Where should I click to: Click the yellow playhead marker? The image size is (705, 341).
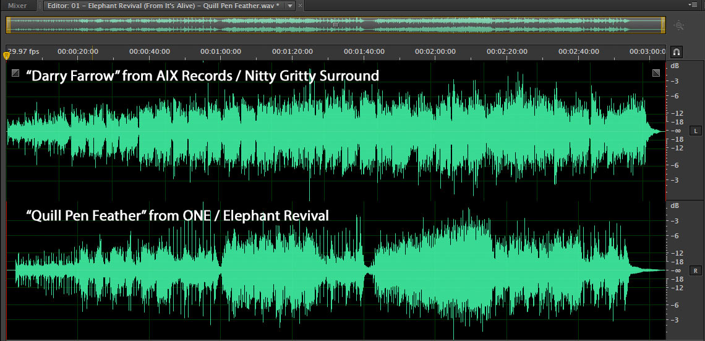coord(6,56)
